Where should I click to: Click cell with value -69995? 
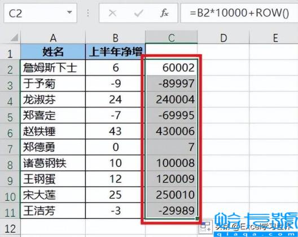pos(171,115)
